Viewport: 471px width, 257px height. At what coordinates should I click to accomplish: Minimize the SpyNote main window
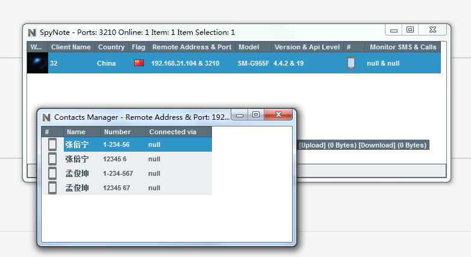394,30
